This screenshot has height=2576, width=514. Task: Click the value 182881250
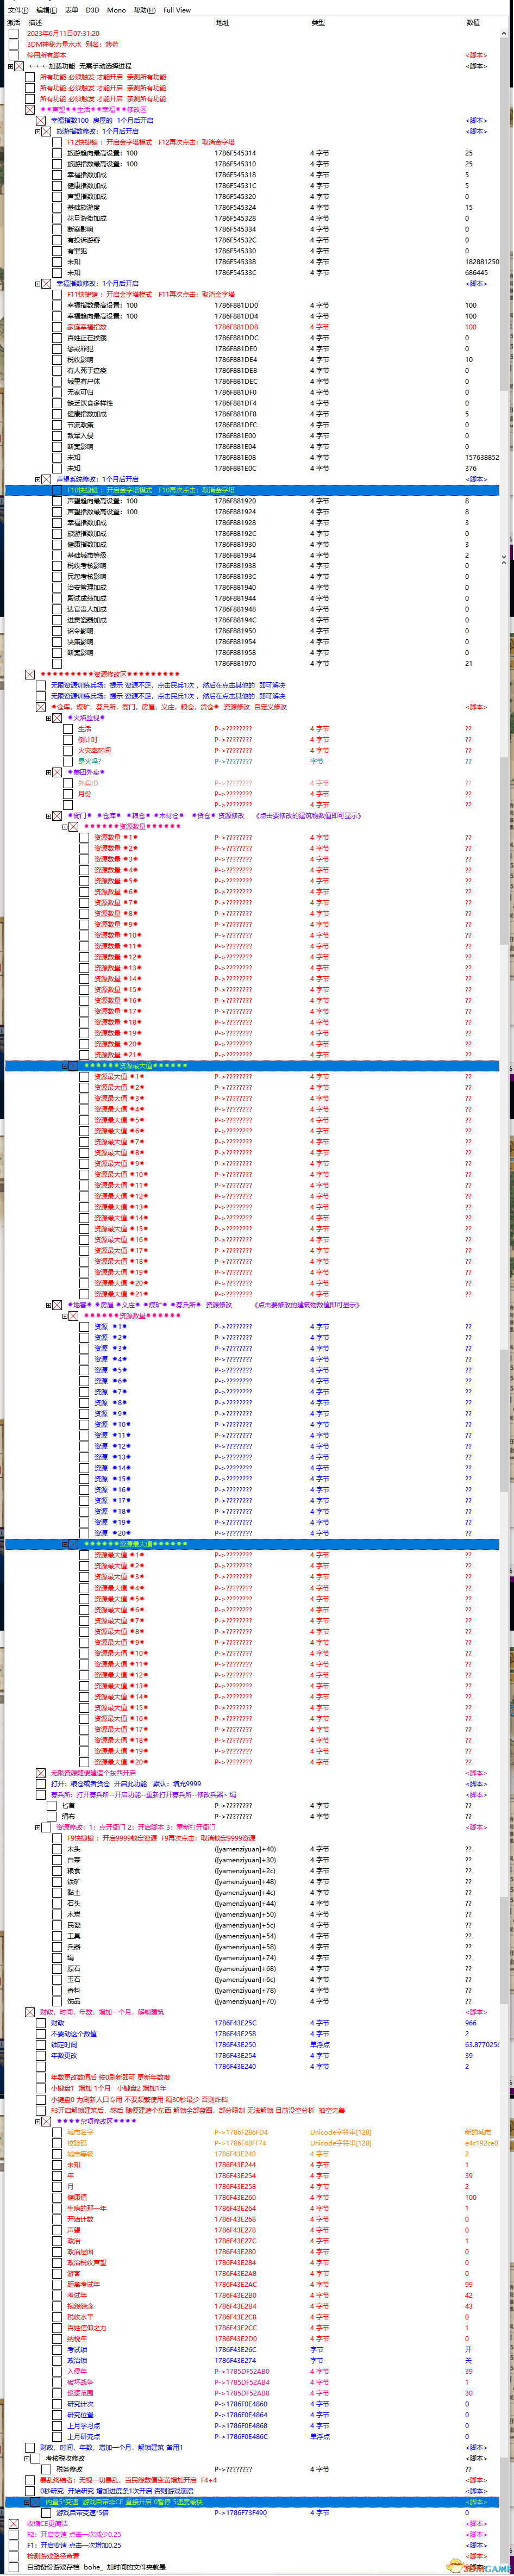[x=481, y=262]
